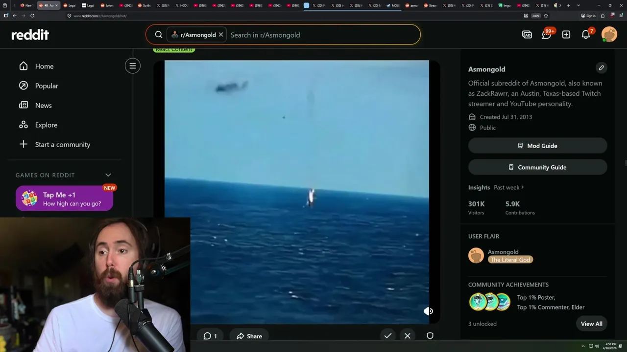Click Sign in on browser toolbar
The image size is (627, 352).
(588, 16)
